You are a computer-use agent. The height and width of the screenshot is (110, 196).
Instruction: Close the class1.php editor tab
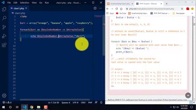26,8
